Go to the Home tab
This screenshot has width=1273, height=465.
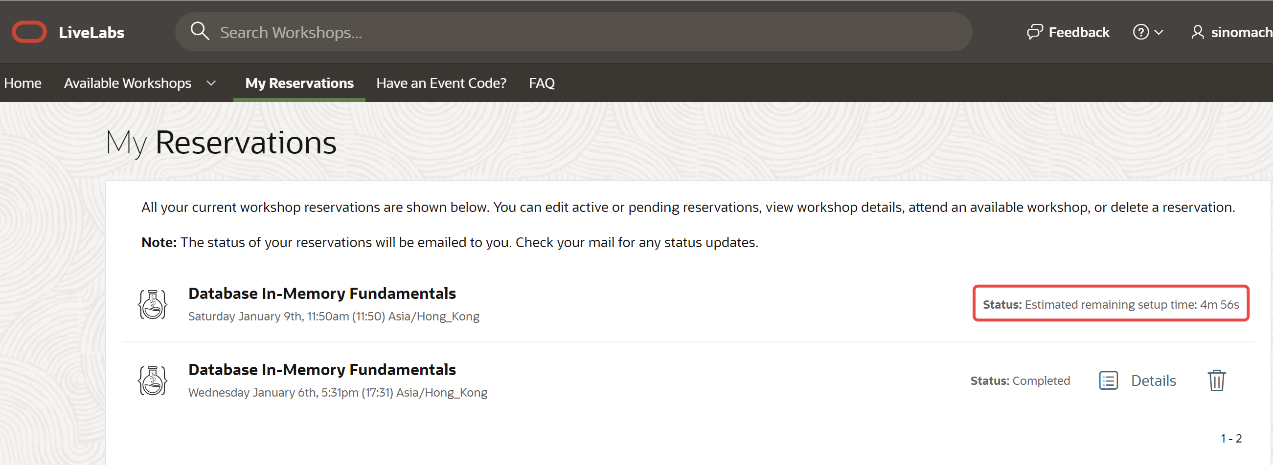23,84
